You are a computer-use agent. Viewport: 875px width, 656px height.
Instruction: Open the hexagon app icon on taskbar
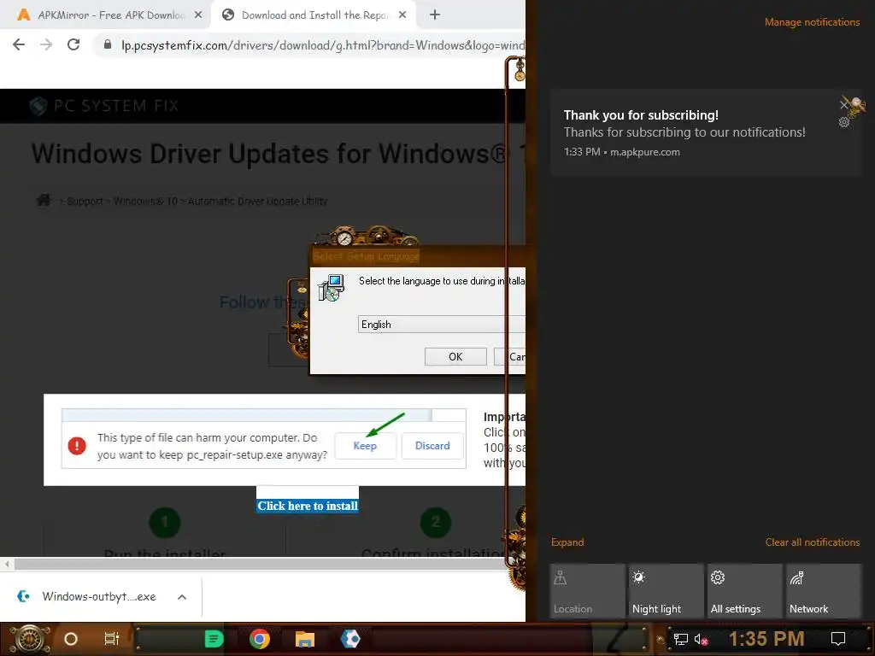[350, 639]
